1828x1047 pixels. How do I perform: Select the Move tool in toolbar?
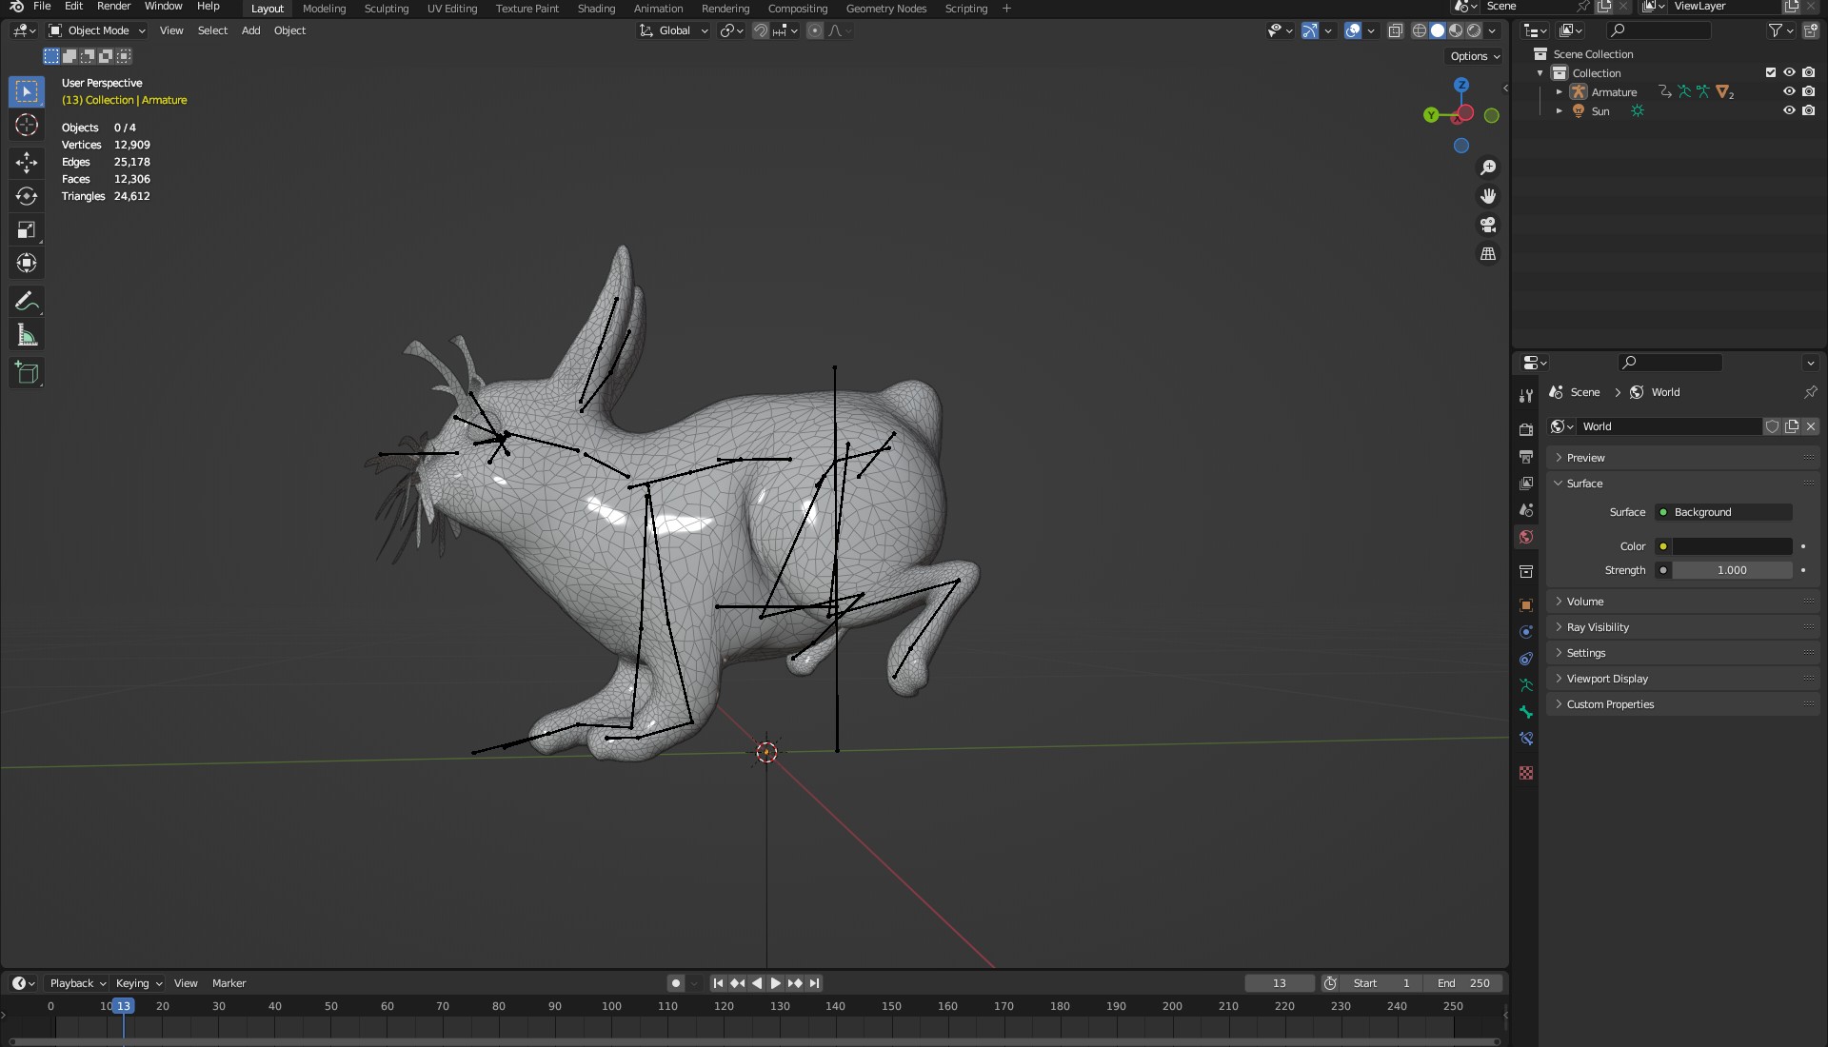[27, 162]
